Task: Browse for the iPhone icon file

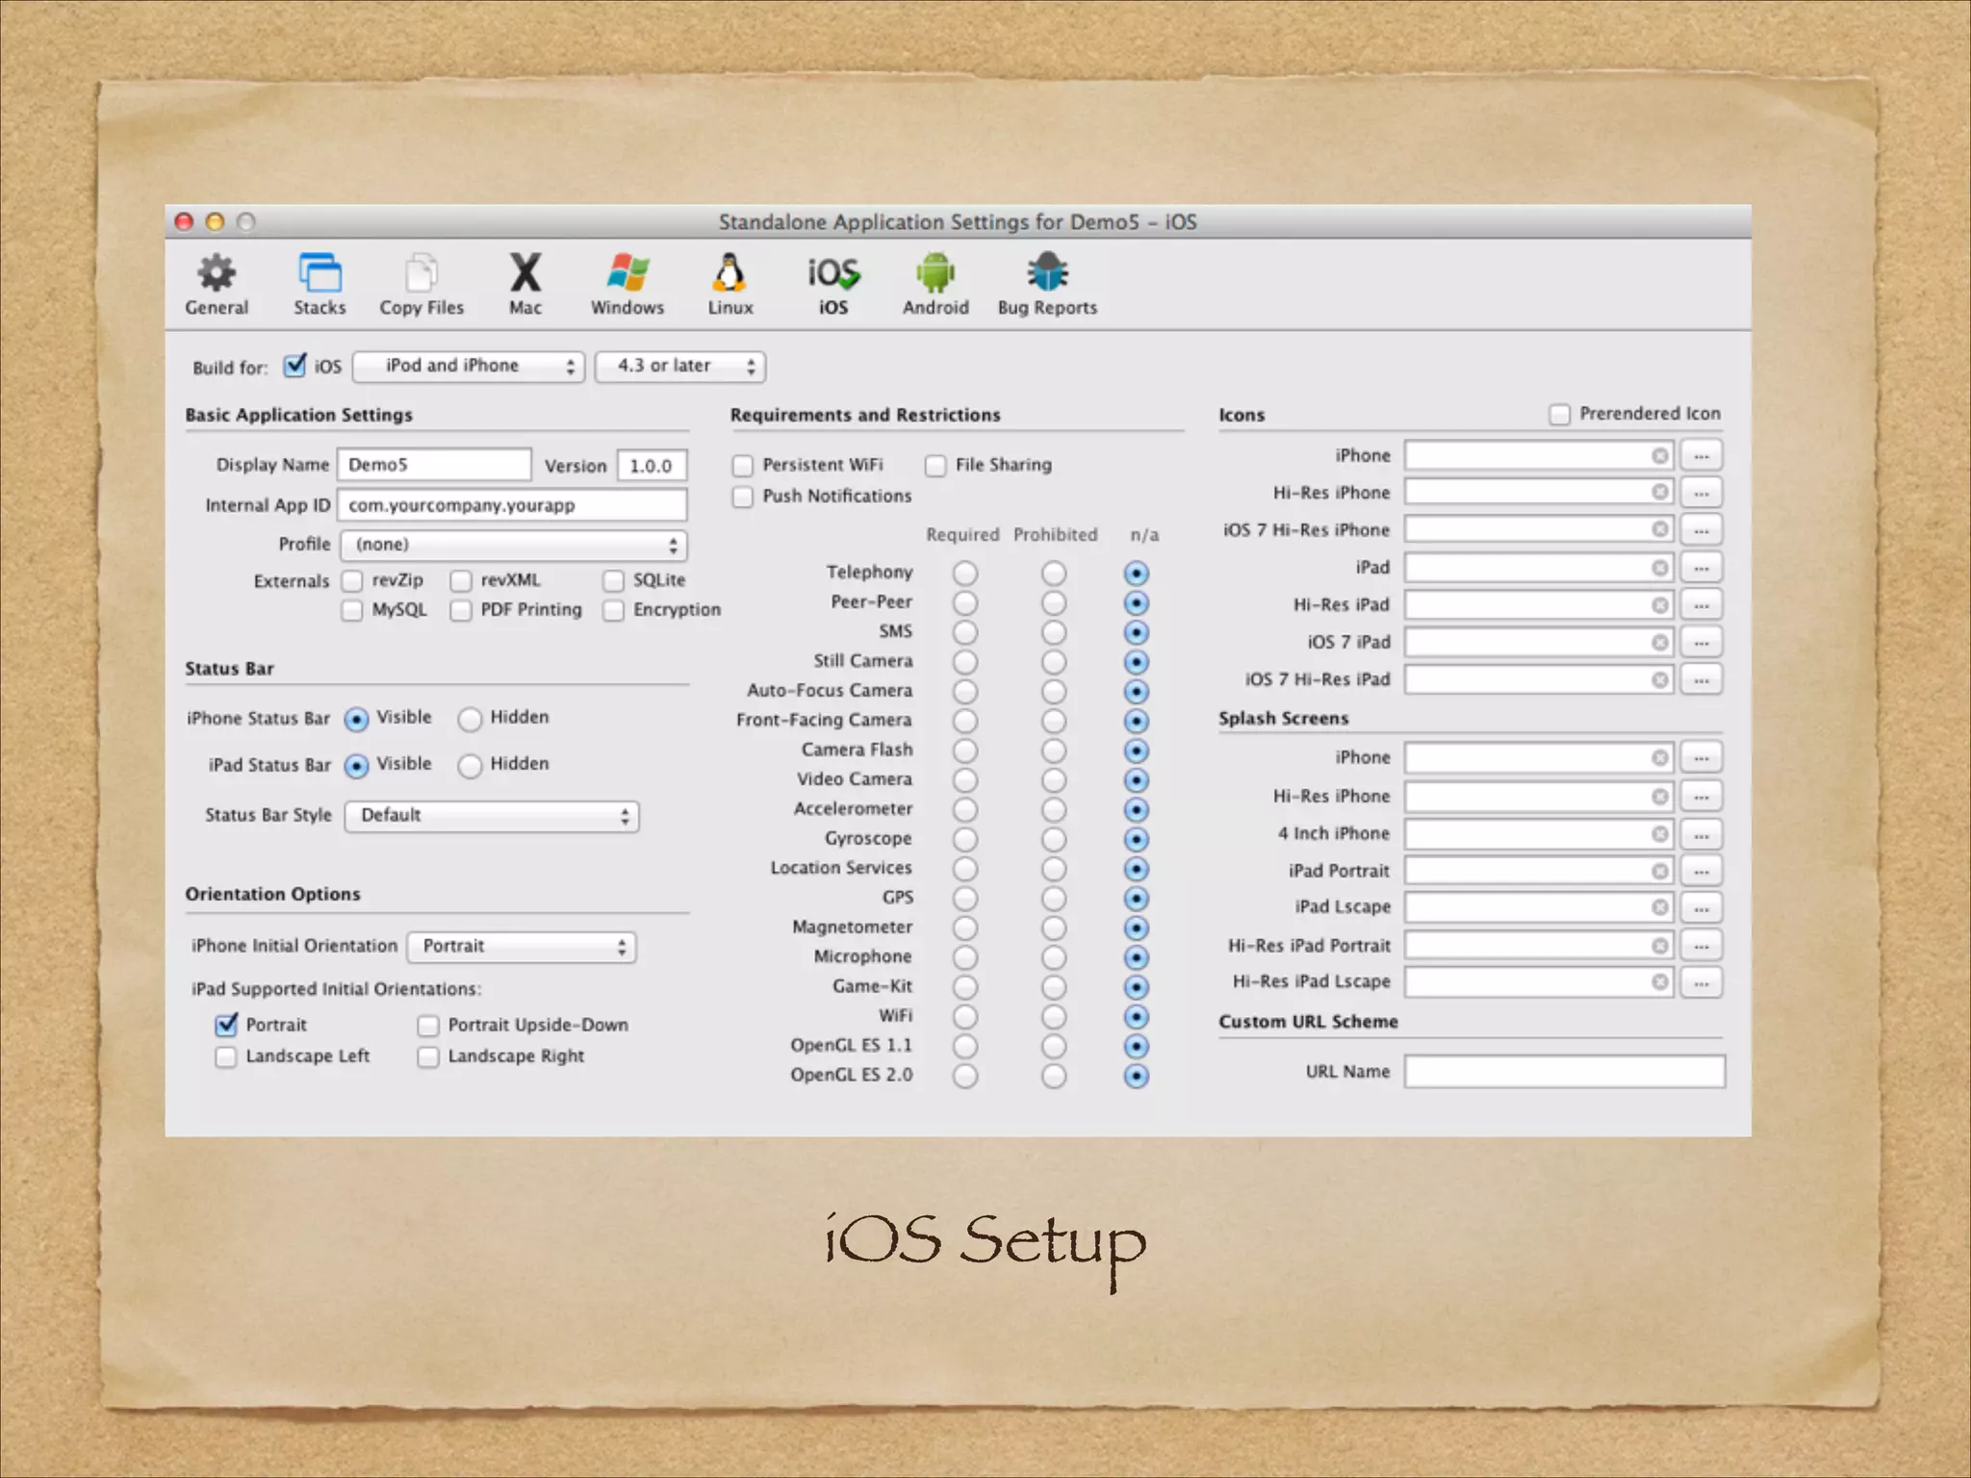Action: click(x=1701, y=456)
